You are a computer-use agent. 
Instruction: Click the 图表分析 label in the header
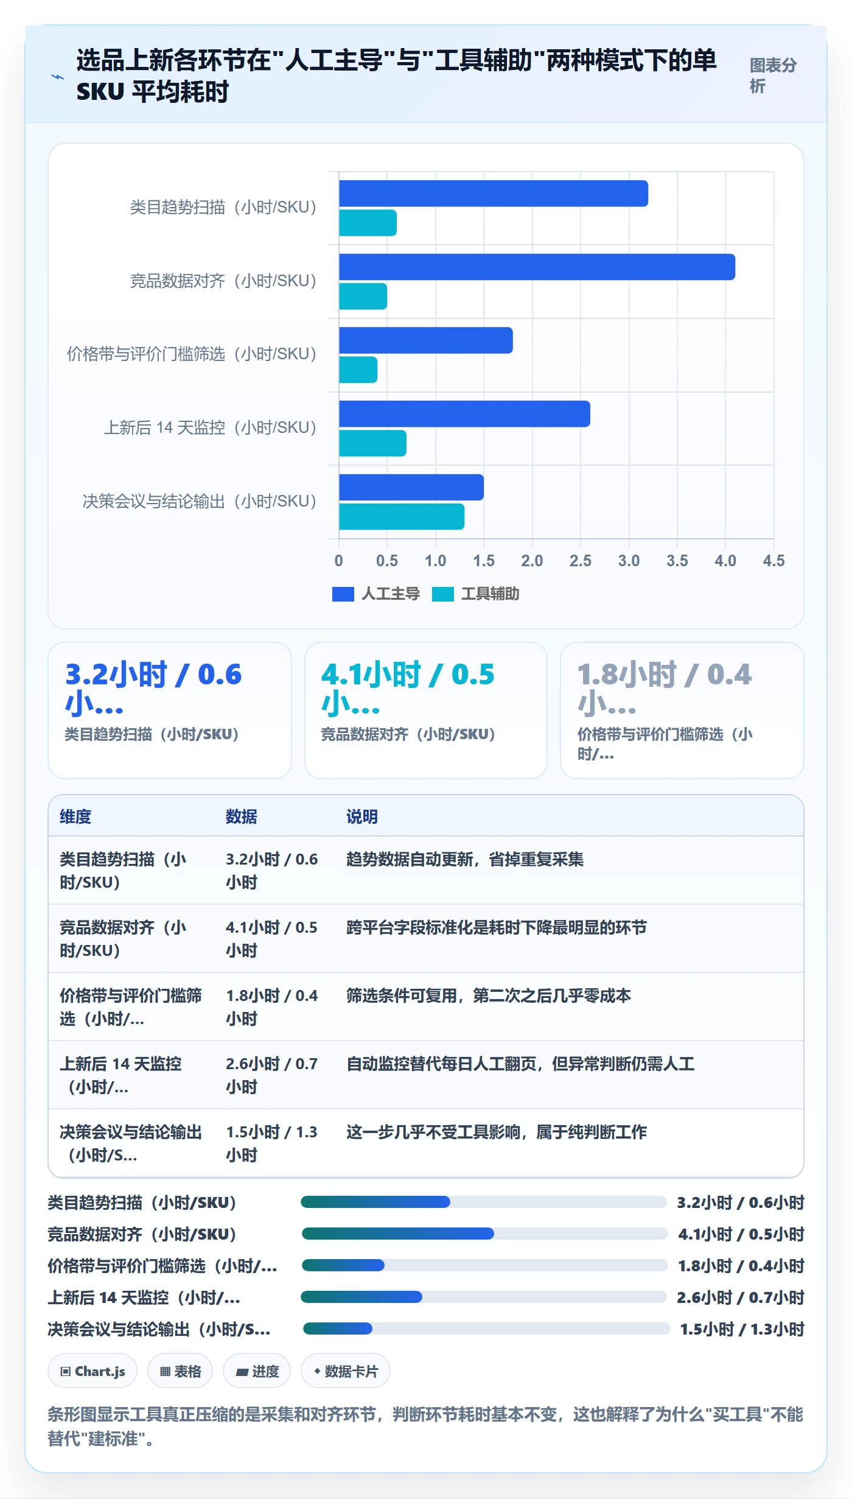tap(773, 75)
